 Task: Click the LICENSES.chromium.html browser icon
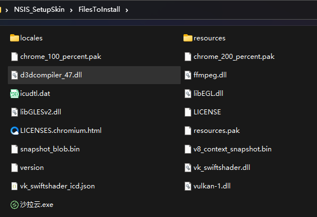(x=15, y=131)
